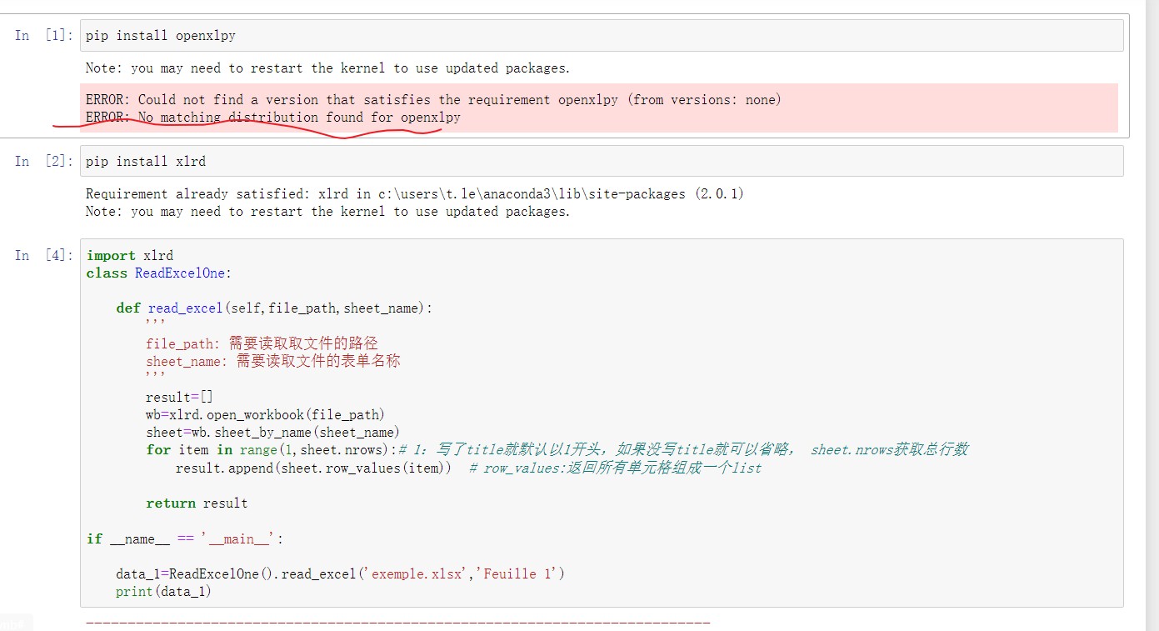Click the first 'Note: you may need to restart' output under In [1]
This screenshot has width=1159, height=631.
click(328, 68)
